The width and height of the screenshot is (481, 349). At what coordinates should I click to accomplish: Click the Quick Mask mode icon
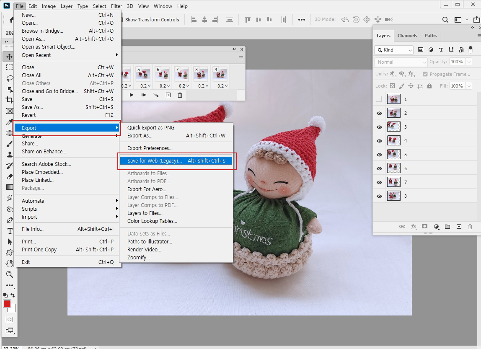tap(10, 320)
